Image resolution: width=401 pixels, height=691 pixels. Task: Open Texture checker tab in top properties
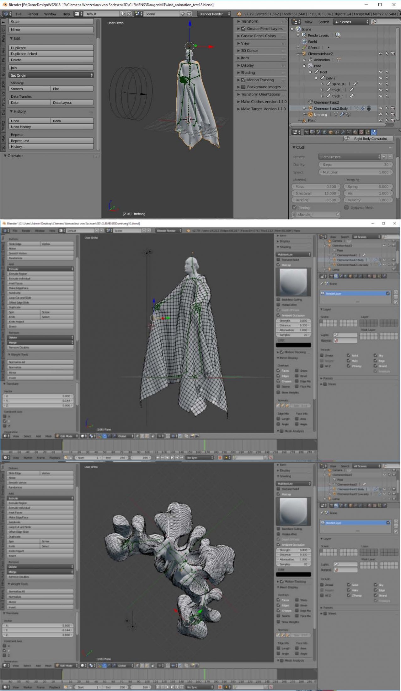coord(361,132)
